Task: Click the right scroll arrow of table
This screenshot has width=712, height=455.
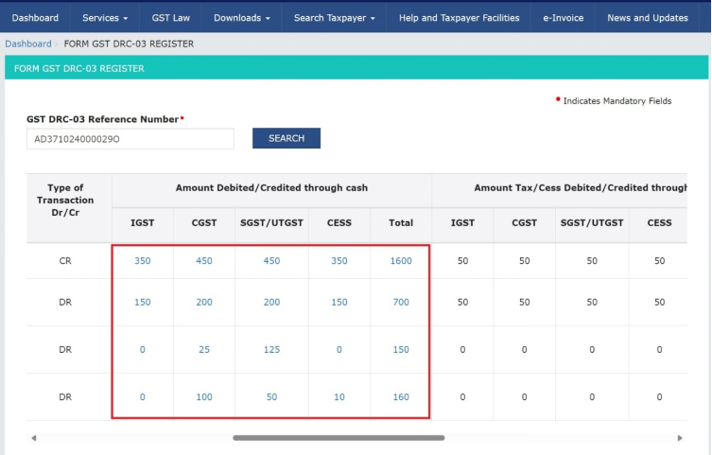Action: pos(680,438)
